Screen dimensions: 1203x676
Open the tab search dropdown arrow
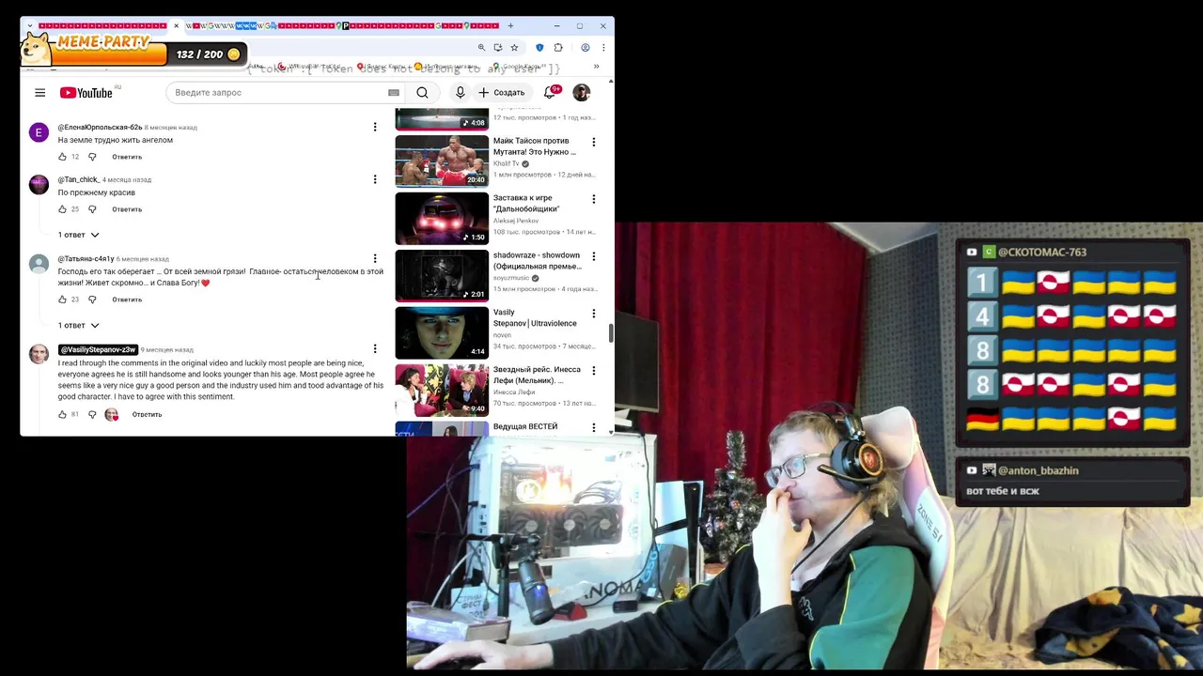pyautogui.click(x=30, y=25)
